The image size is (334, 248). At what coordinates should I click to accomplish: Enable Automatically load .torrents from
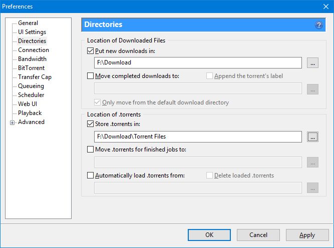coord(91,175)
